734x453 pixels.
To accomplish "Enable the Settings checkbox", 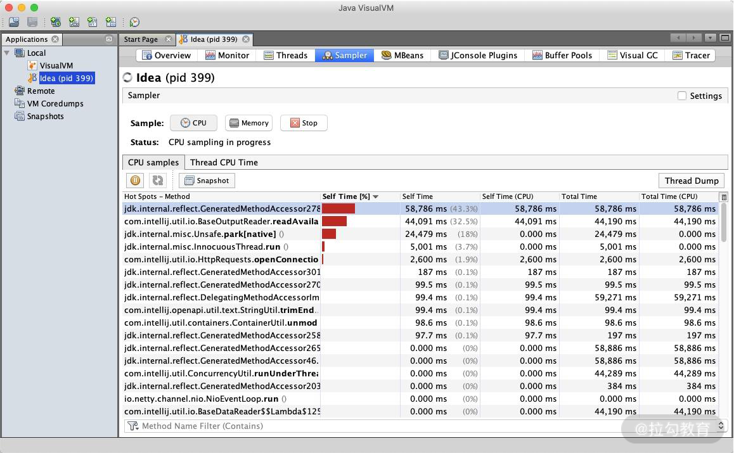I will (x=682, y=96).
